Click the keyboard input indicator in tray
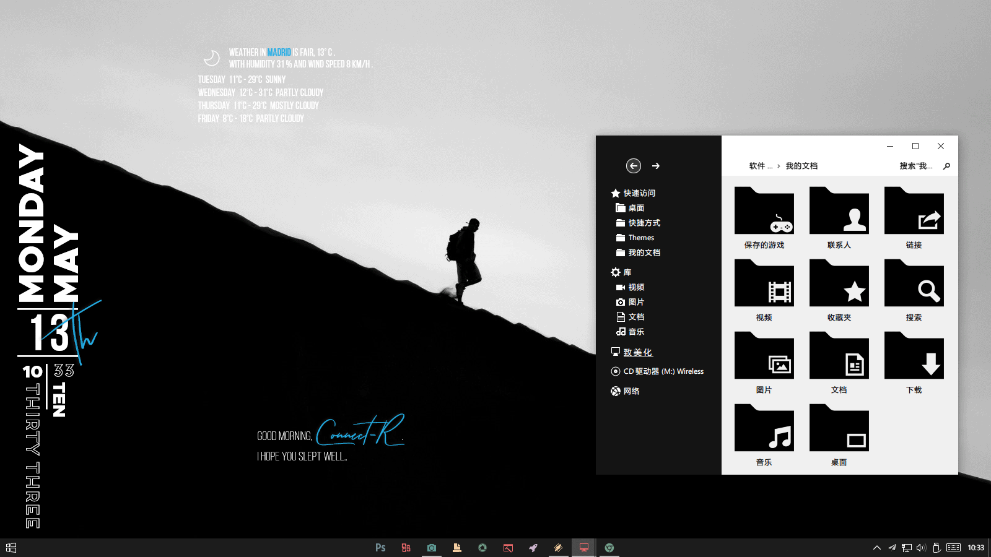Viewport: 991px width, 557px height. [954, 548]
